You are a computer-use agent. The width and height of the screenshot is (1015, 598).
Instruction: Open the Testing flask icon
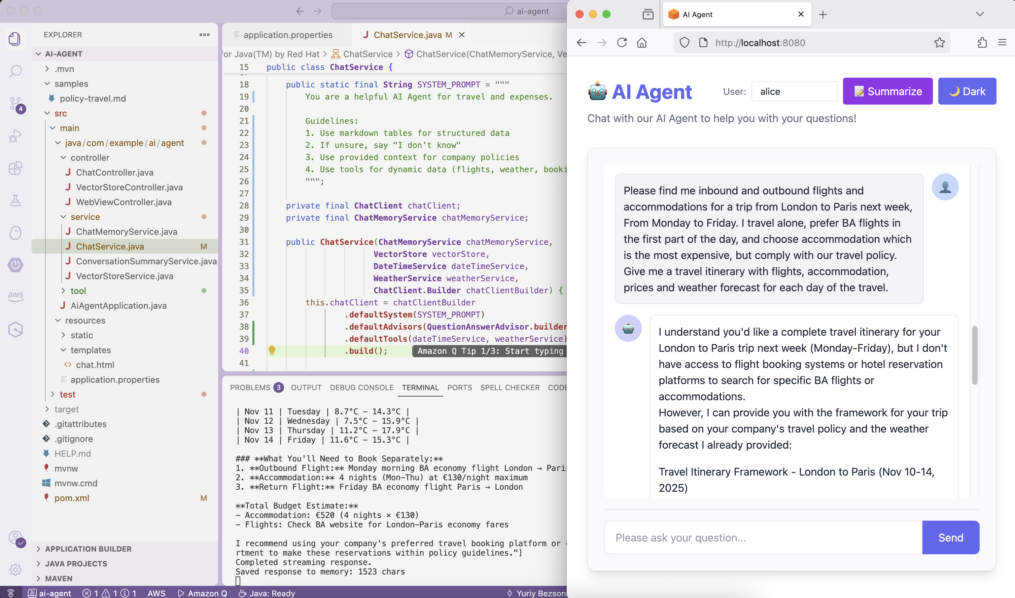click(15, 200)
